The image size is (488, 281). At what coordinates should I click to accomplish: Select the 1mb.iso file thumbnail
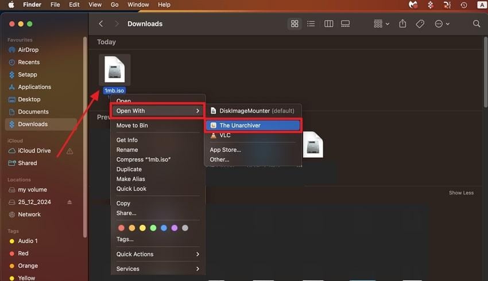pos(114,69)
